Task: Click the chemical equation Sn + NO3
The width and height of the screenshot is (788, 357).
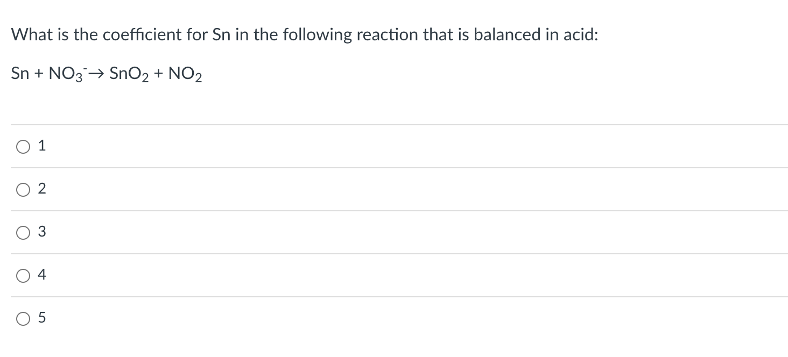Action: (x=48, y=73)
